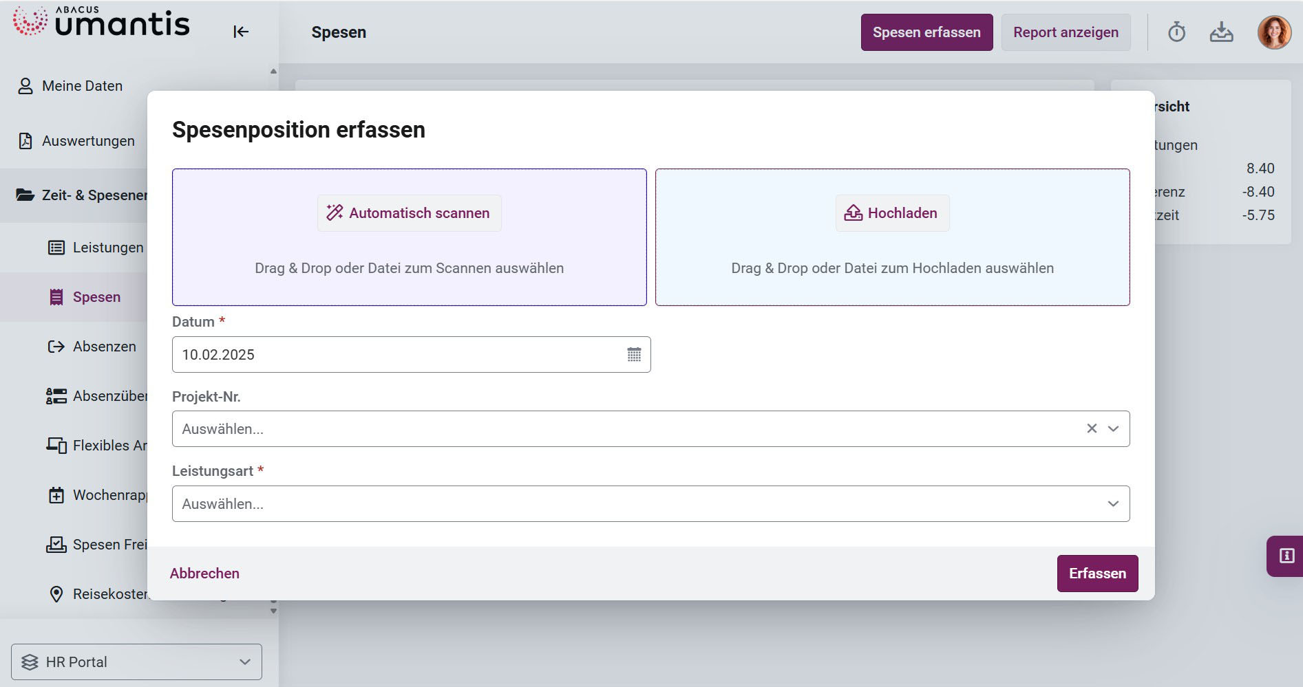This screenshot has width=1303, height=687.
Task: Collapse the sidebar with the arrow icon
Action: [x=240, y=32]
